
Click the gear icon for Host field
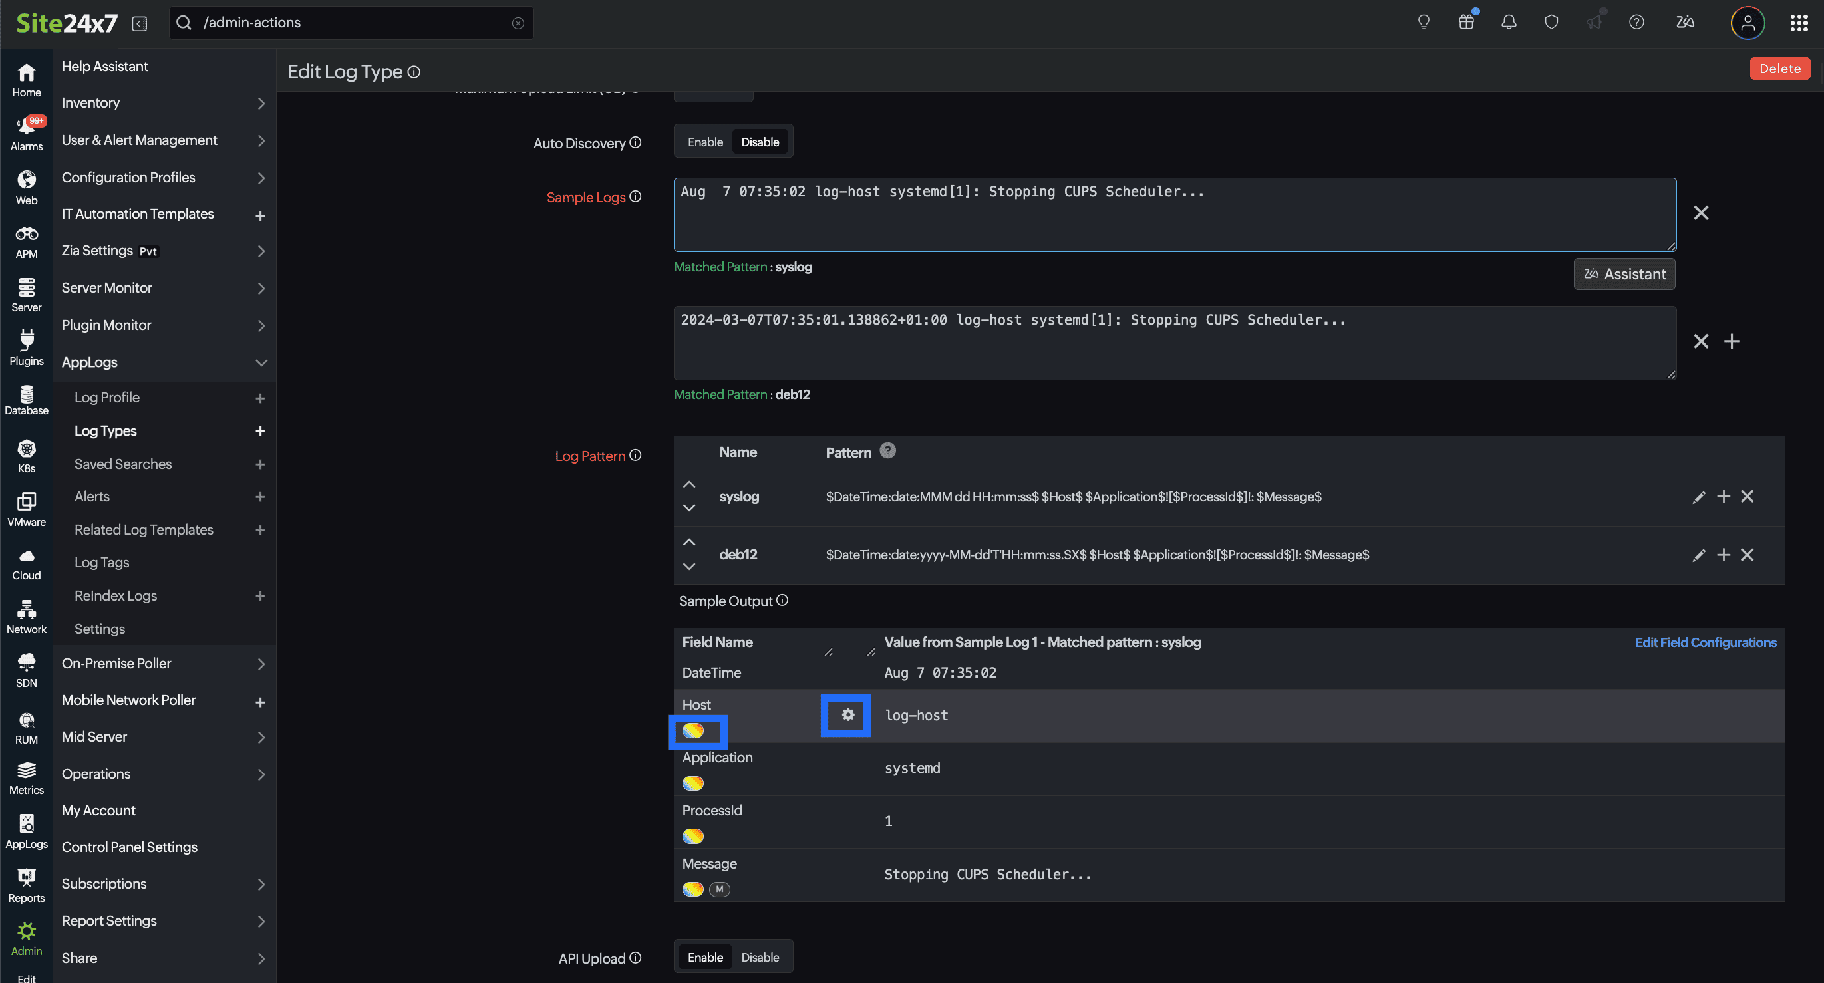click(847, 715)
